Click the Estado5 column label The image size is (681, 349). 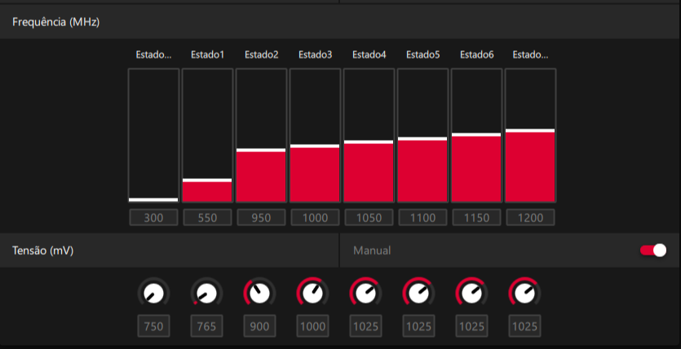pyautogui.click(x=423, y=55)
